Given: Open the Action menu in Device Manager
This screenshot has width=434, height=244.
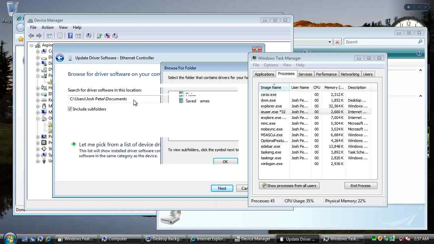Looking at the screenshot, I should 47,27.
